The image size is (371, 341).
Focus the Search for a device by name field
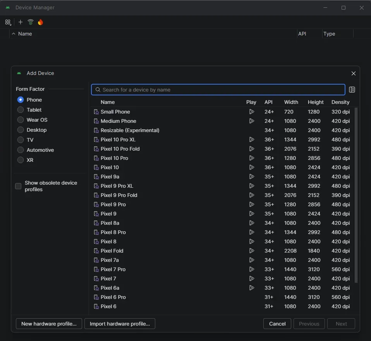pos(218,90)
